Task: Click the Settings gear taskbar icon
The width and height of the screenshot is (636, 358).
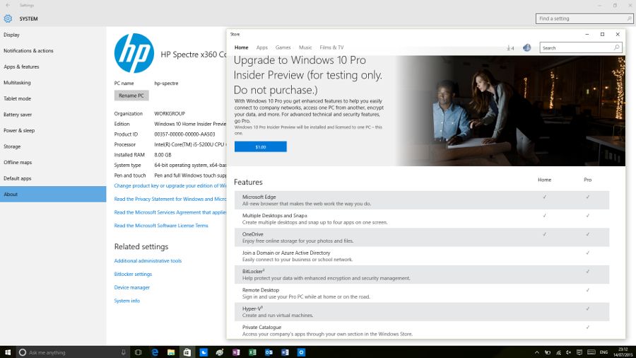Action: (x=301, y=352)
